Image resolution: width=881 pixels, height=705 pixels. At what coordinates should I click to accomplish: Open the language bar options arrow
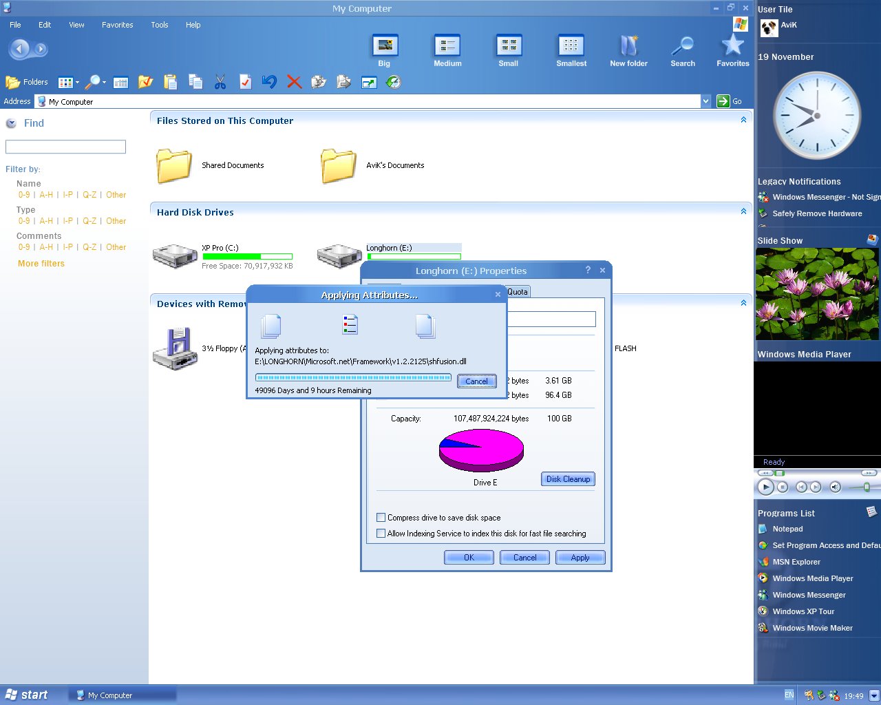pos(874,695)
